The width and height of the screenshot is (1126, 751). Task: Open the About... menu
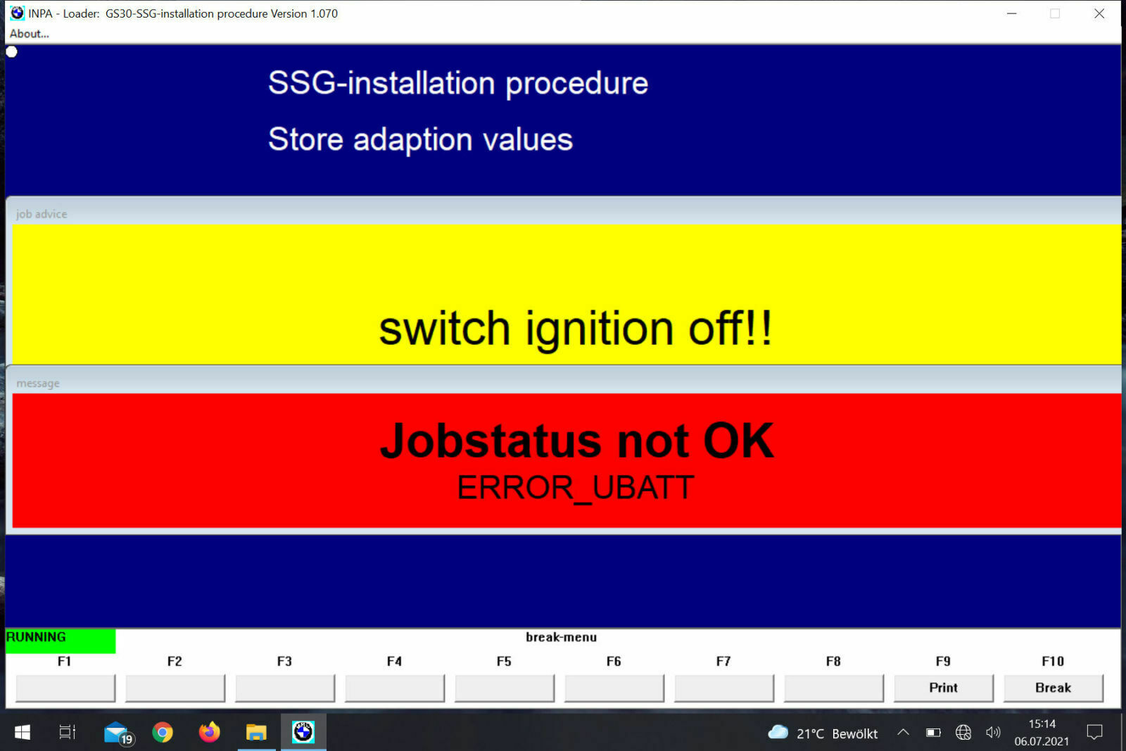point(29,34)
